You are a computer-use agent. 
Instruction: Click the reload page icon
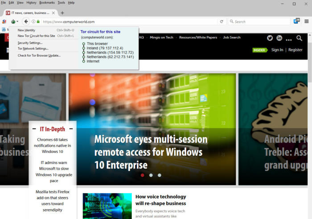(222, 21)
